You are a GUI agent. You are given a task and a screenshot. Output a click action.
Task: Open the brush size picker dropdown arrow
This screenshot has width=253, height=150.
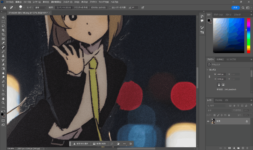pyautogui.click(x=24, y=8)
